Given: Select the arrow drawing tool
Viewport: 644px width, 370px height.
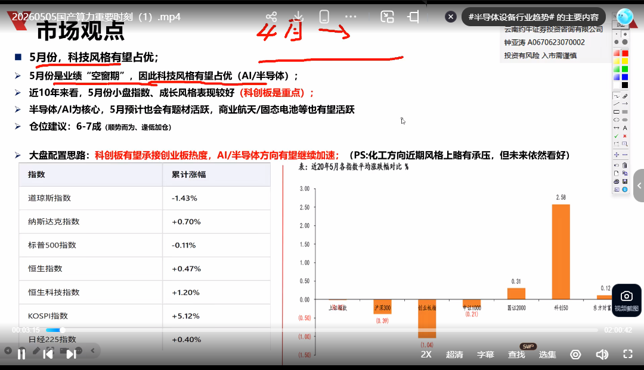Looking at the screenshot, I should (x=625, y=104).
